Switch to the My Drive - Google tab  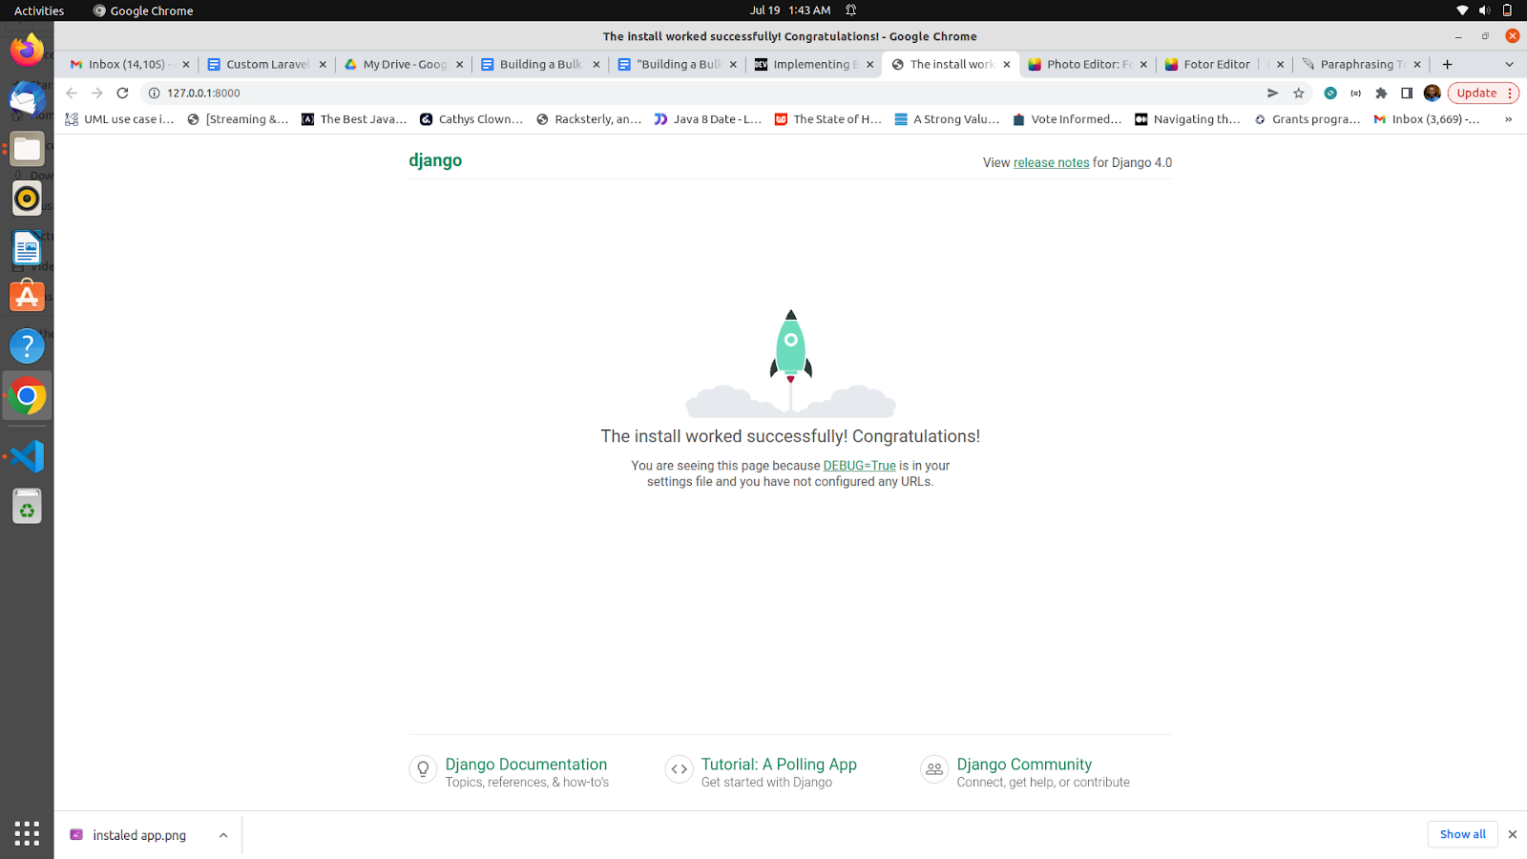404,64
